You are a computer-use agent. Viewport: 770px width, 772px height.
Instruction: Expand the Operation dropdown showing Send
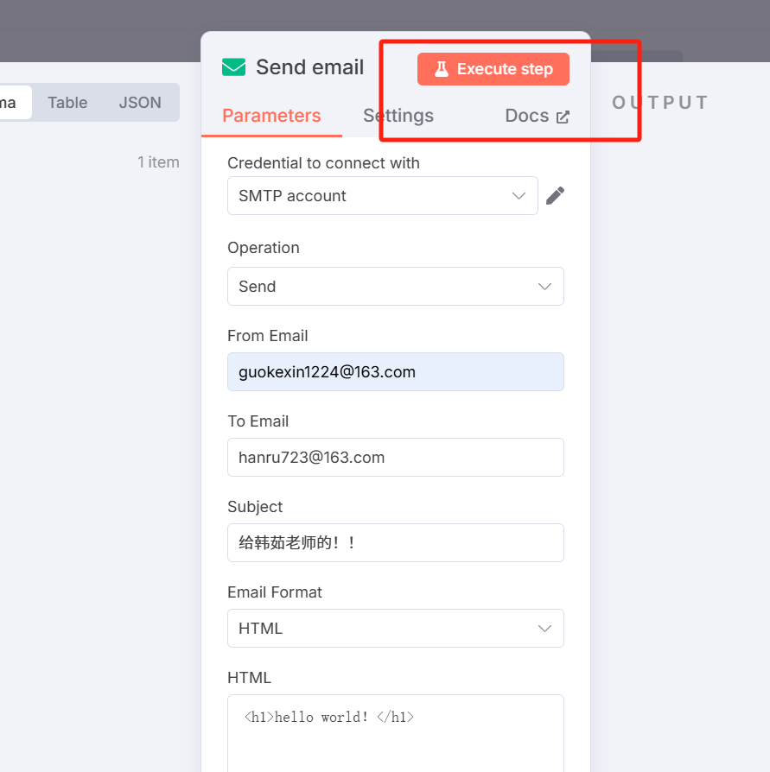(x=396, y=286)
